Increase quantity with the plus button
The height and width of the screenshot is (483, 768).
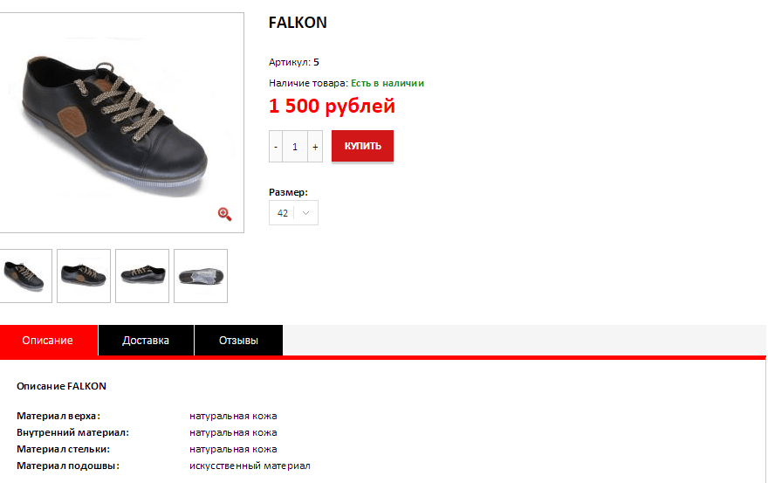(315, 146)
